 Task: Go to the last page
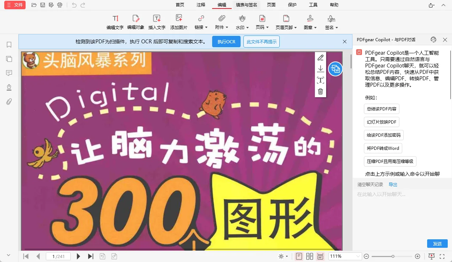(x=91, y=256)
